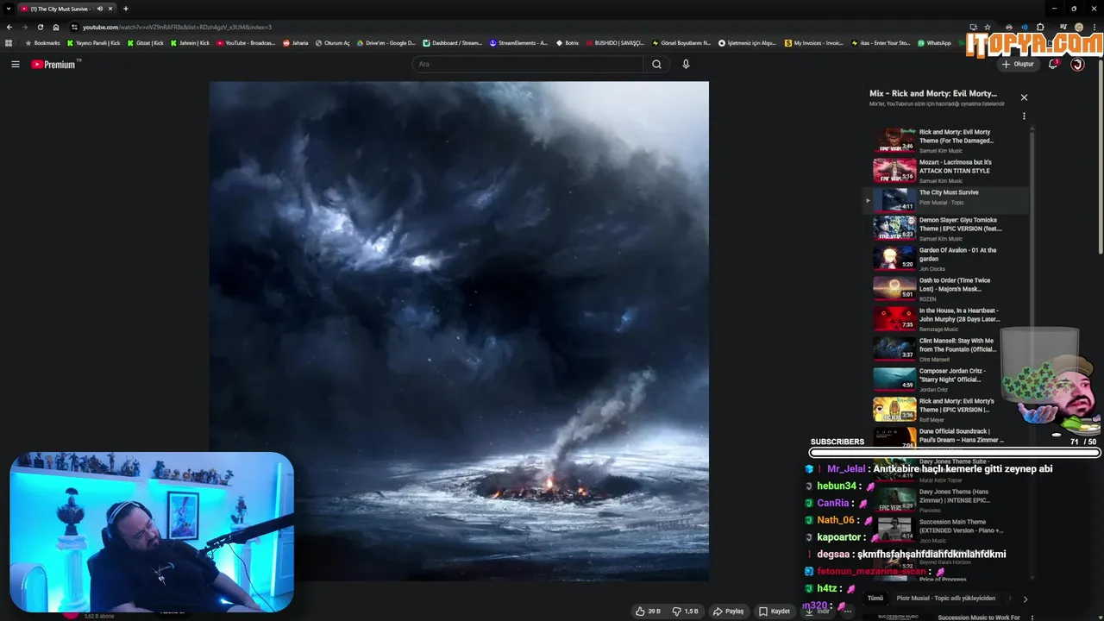Open a new browser tab

point(126,9)
